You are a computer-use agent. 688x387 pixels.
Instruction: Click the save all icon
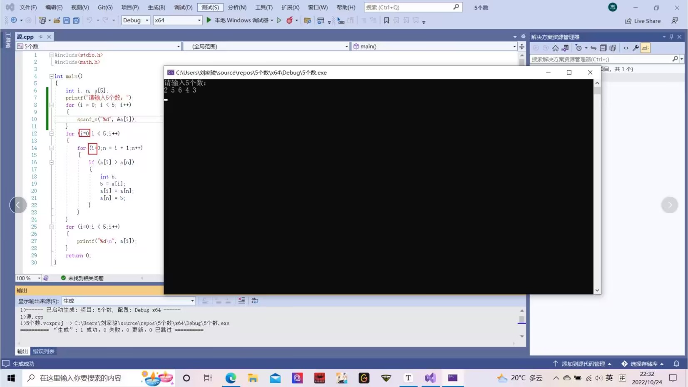click(76, 20)
